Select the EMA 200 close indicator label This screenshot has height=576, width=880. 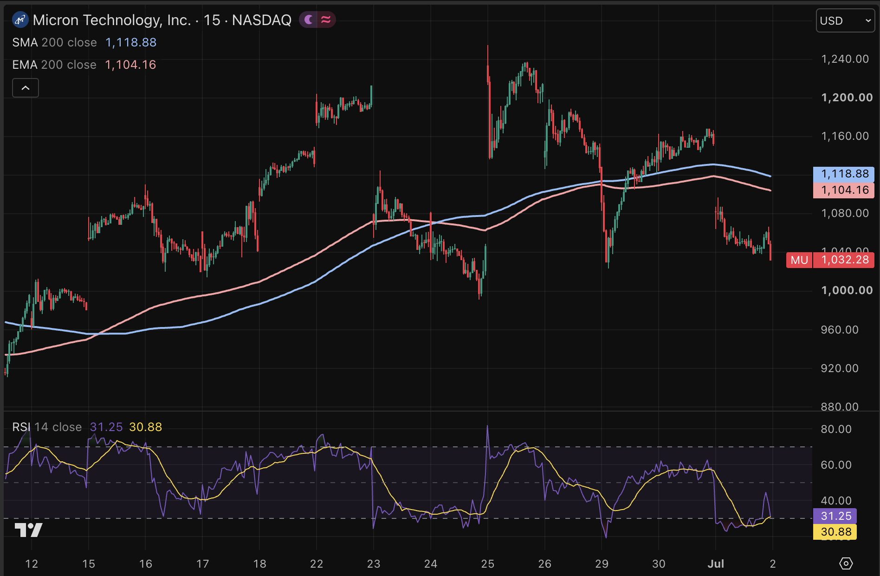point(54,65)
